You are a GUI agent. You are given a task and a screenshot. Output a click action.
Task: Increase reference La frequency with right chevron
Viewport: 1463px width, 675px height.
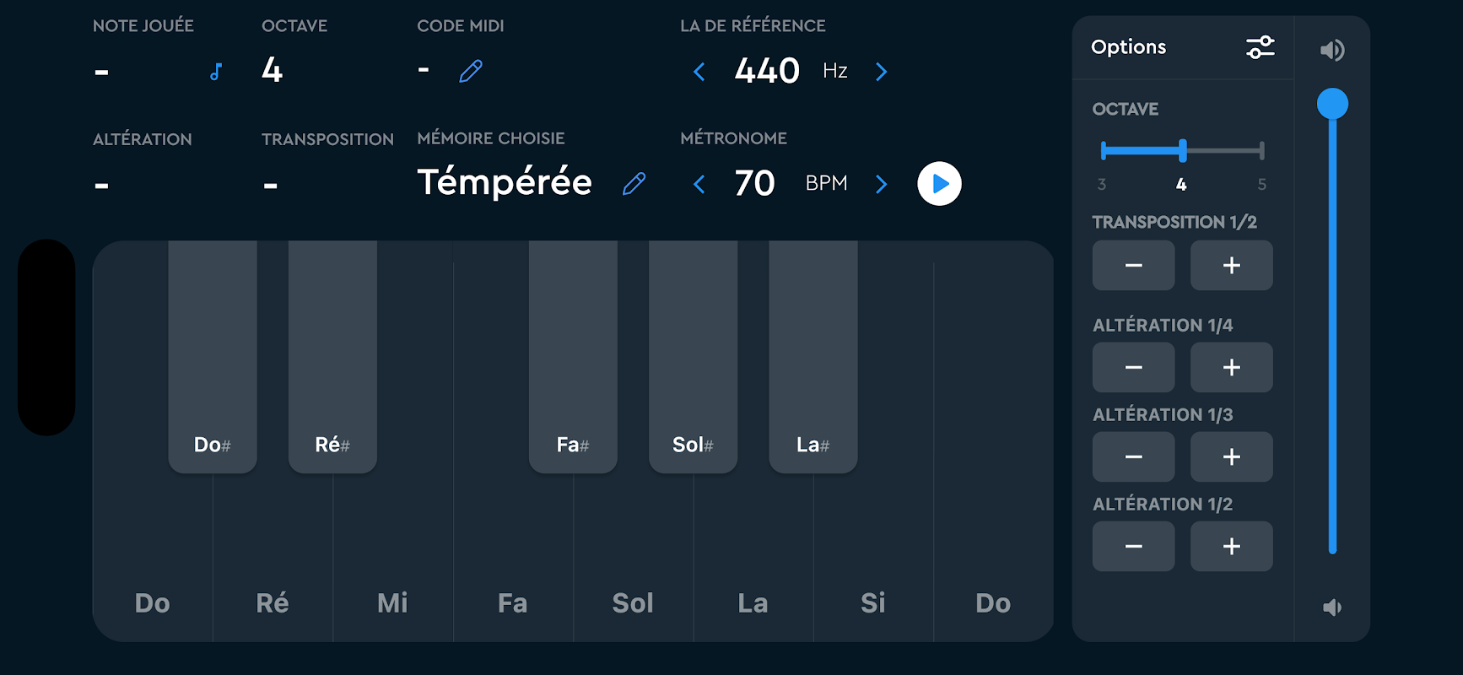pos(882,72)
